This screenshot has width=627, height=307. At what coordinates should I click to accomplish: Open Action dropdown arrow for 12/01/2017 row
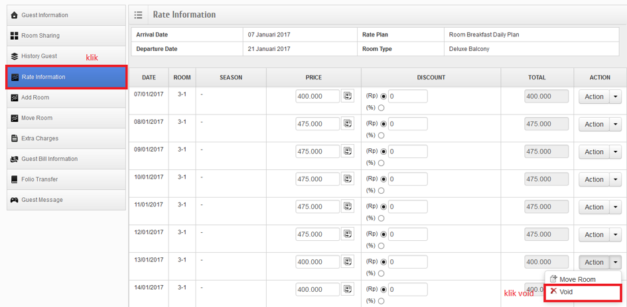(x=616, y=235)
